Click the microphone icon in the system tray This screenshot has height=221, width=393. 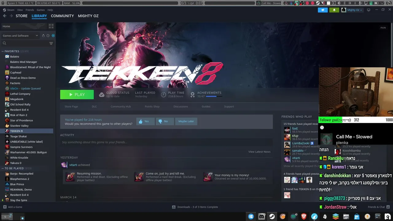point(360,3)
